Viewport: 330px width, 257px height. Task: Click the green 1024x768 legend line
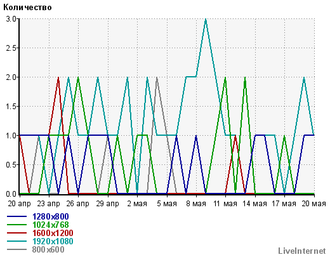click(16, 225)
